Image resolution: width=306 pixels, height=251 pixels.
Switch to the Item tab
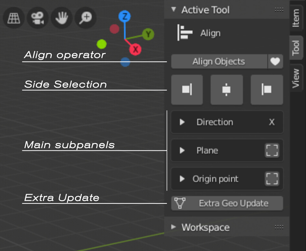[297, 18]
